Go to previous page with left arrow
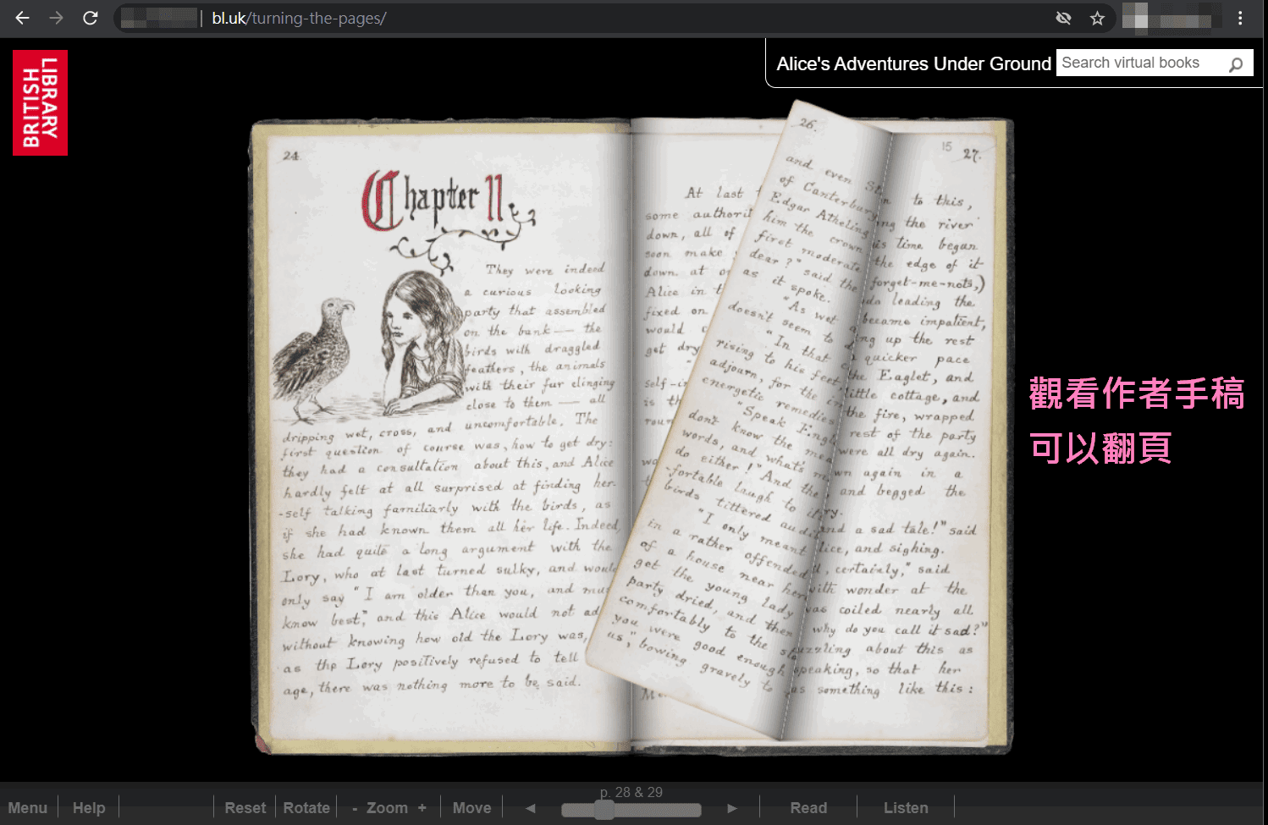 point(531,808)
